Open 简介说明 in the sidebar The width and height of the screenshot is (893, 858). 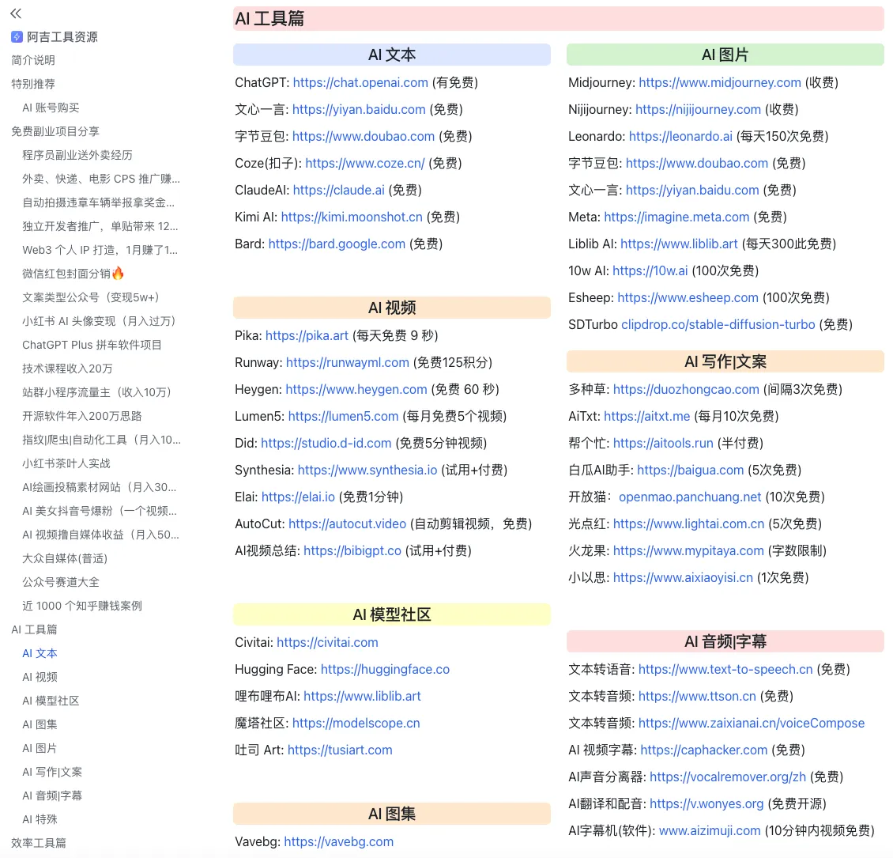(x=33, y=60)
